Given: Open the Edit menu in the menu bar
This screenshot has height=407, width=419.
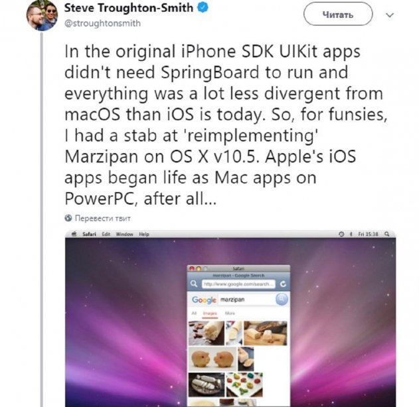Looking at the screenshot, I should tap(106, 234).
